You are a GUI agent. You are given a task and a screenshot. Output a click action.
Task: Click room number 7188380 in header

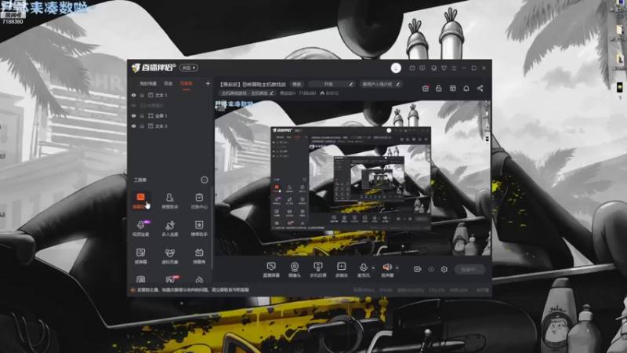click(x=306, y=93)
